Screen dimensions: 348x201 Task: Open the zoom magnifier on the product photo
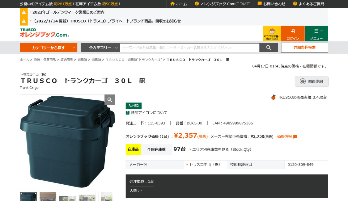(109, 99)
